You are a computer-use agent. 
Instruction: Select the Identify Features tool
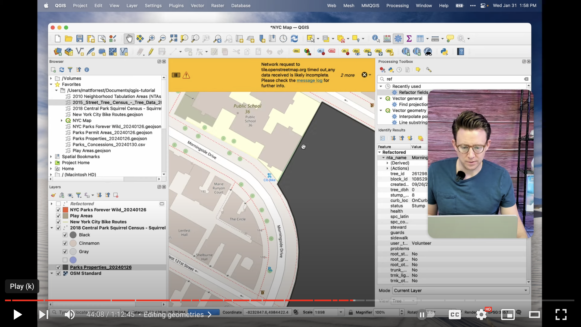click(x=376, y=39)
